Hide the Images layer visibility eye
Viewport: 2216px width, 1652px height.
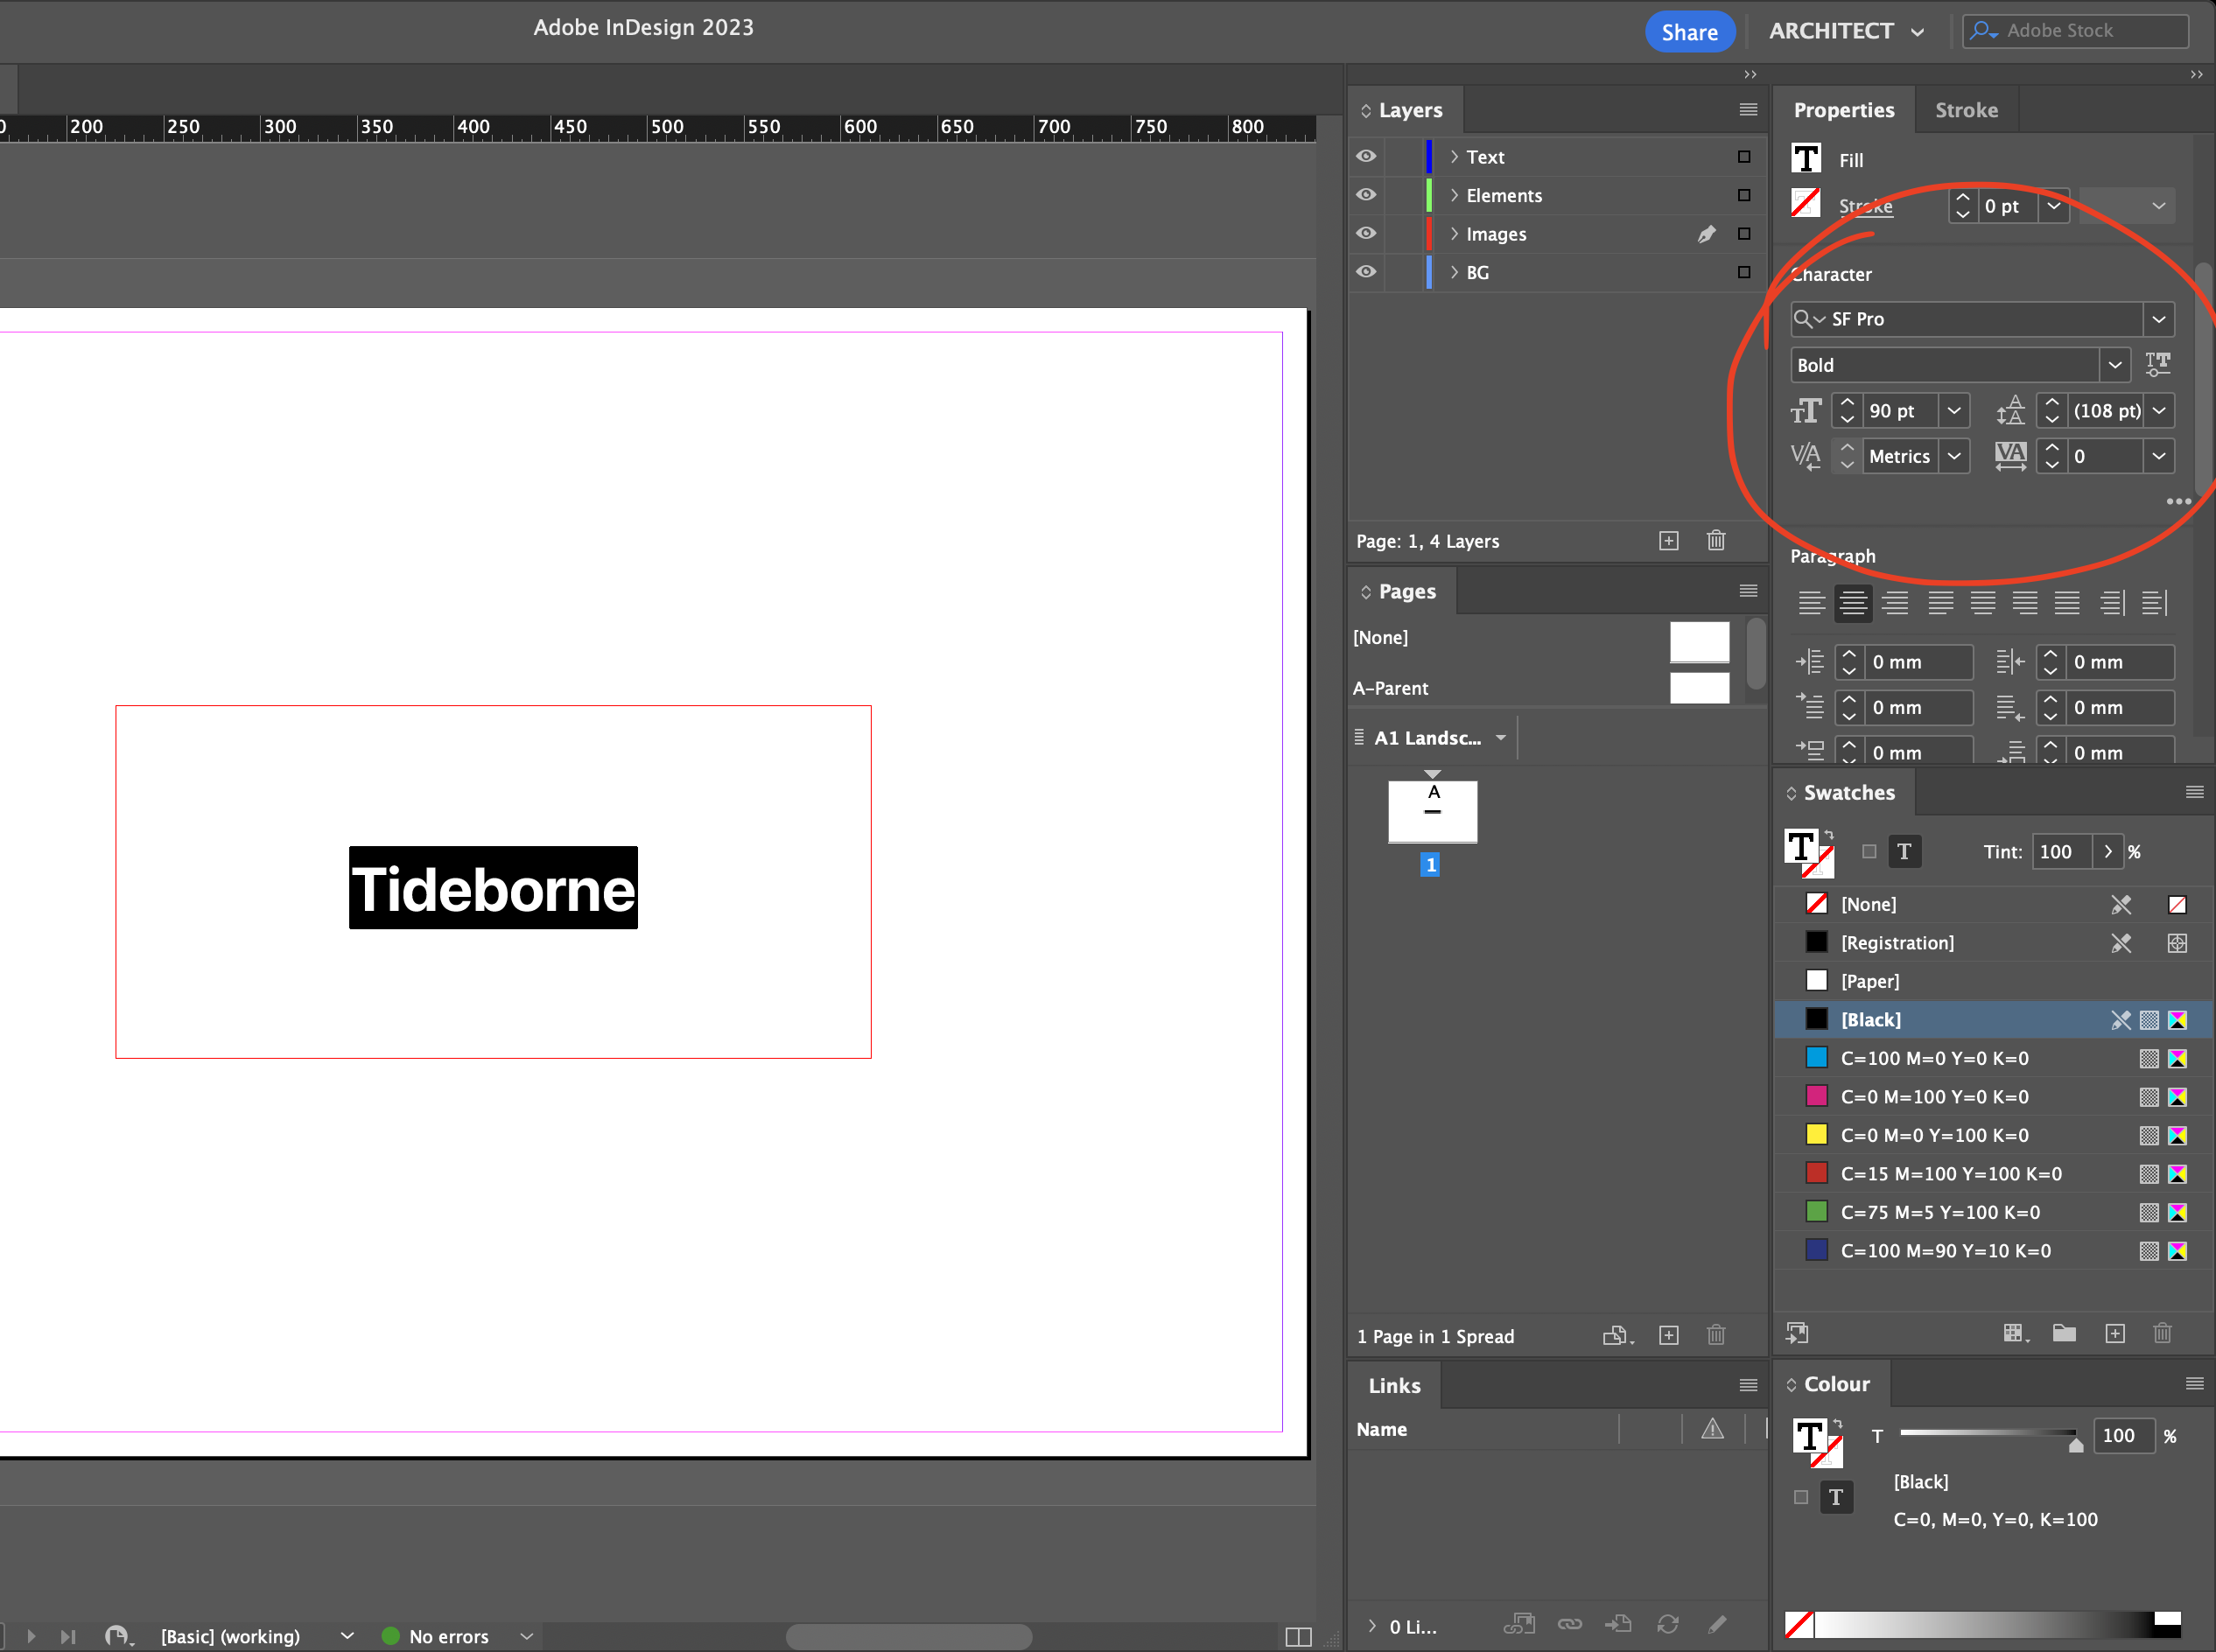(x=1366, y=233)
